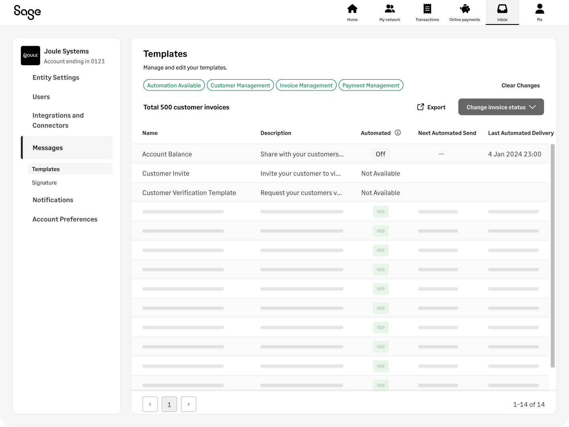Click the previous page chevron
This screenshot has width=569, height=427.
[x=150, y=404]
